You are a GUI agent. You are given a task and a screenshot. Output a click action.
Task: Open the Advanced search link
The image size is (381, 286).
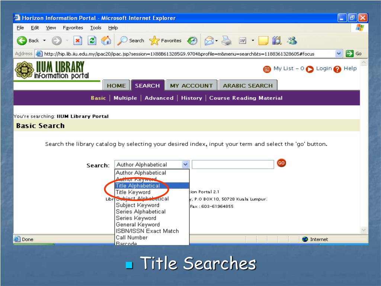pyautogui.click(x=159, y=98)
